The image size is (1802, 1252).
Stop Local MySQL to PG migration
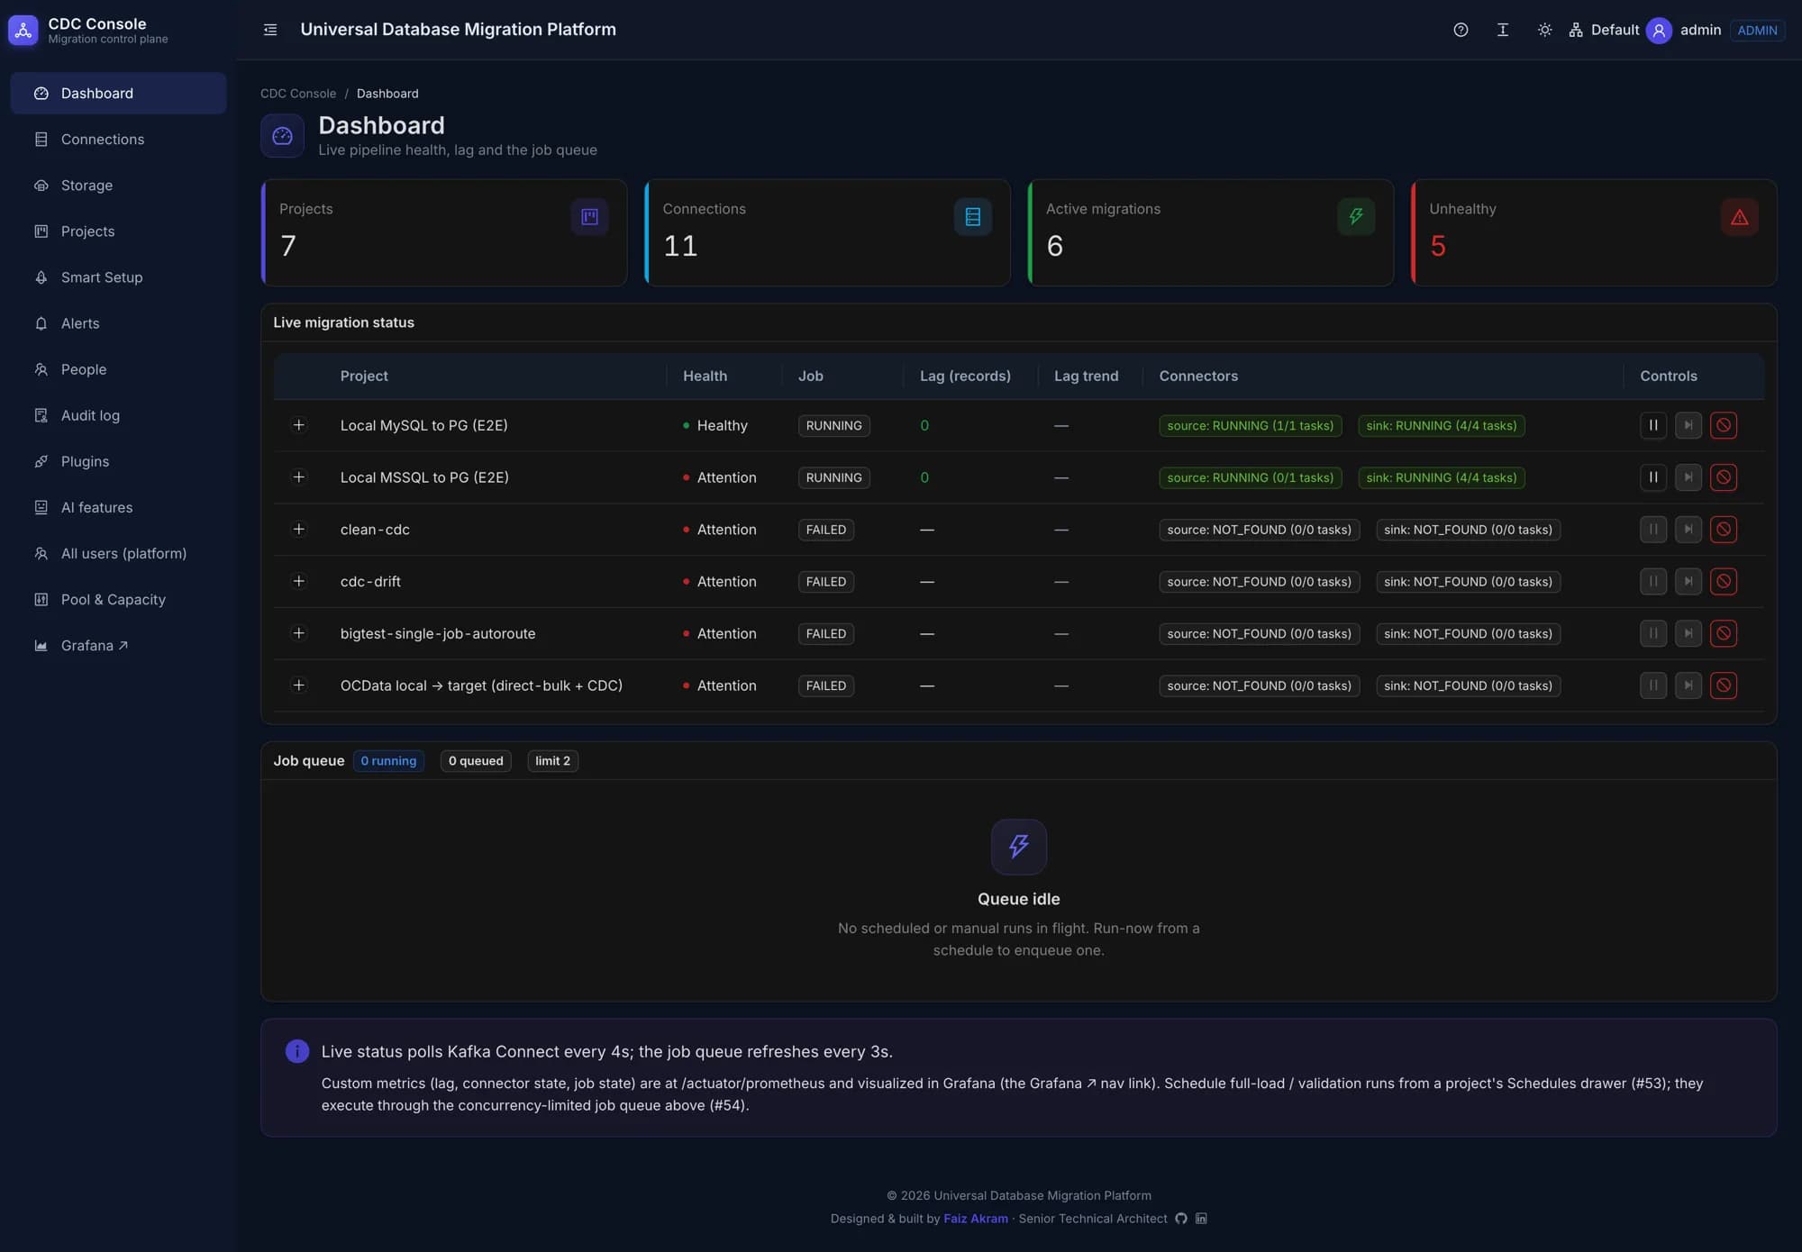[x=1724, y=425]
